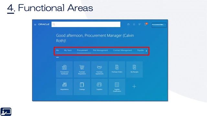
Task: Open the Purchase Requisitions cart tile
Action: coord(82,70)
